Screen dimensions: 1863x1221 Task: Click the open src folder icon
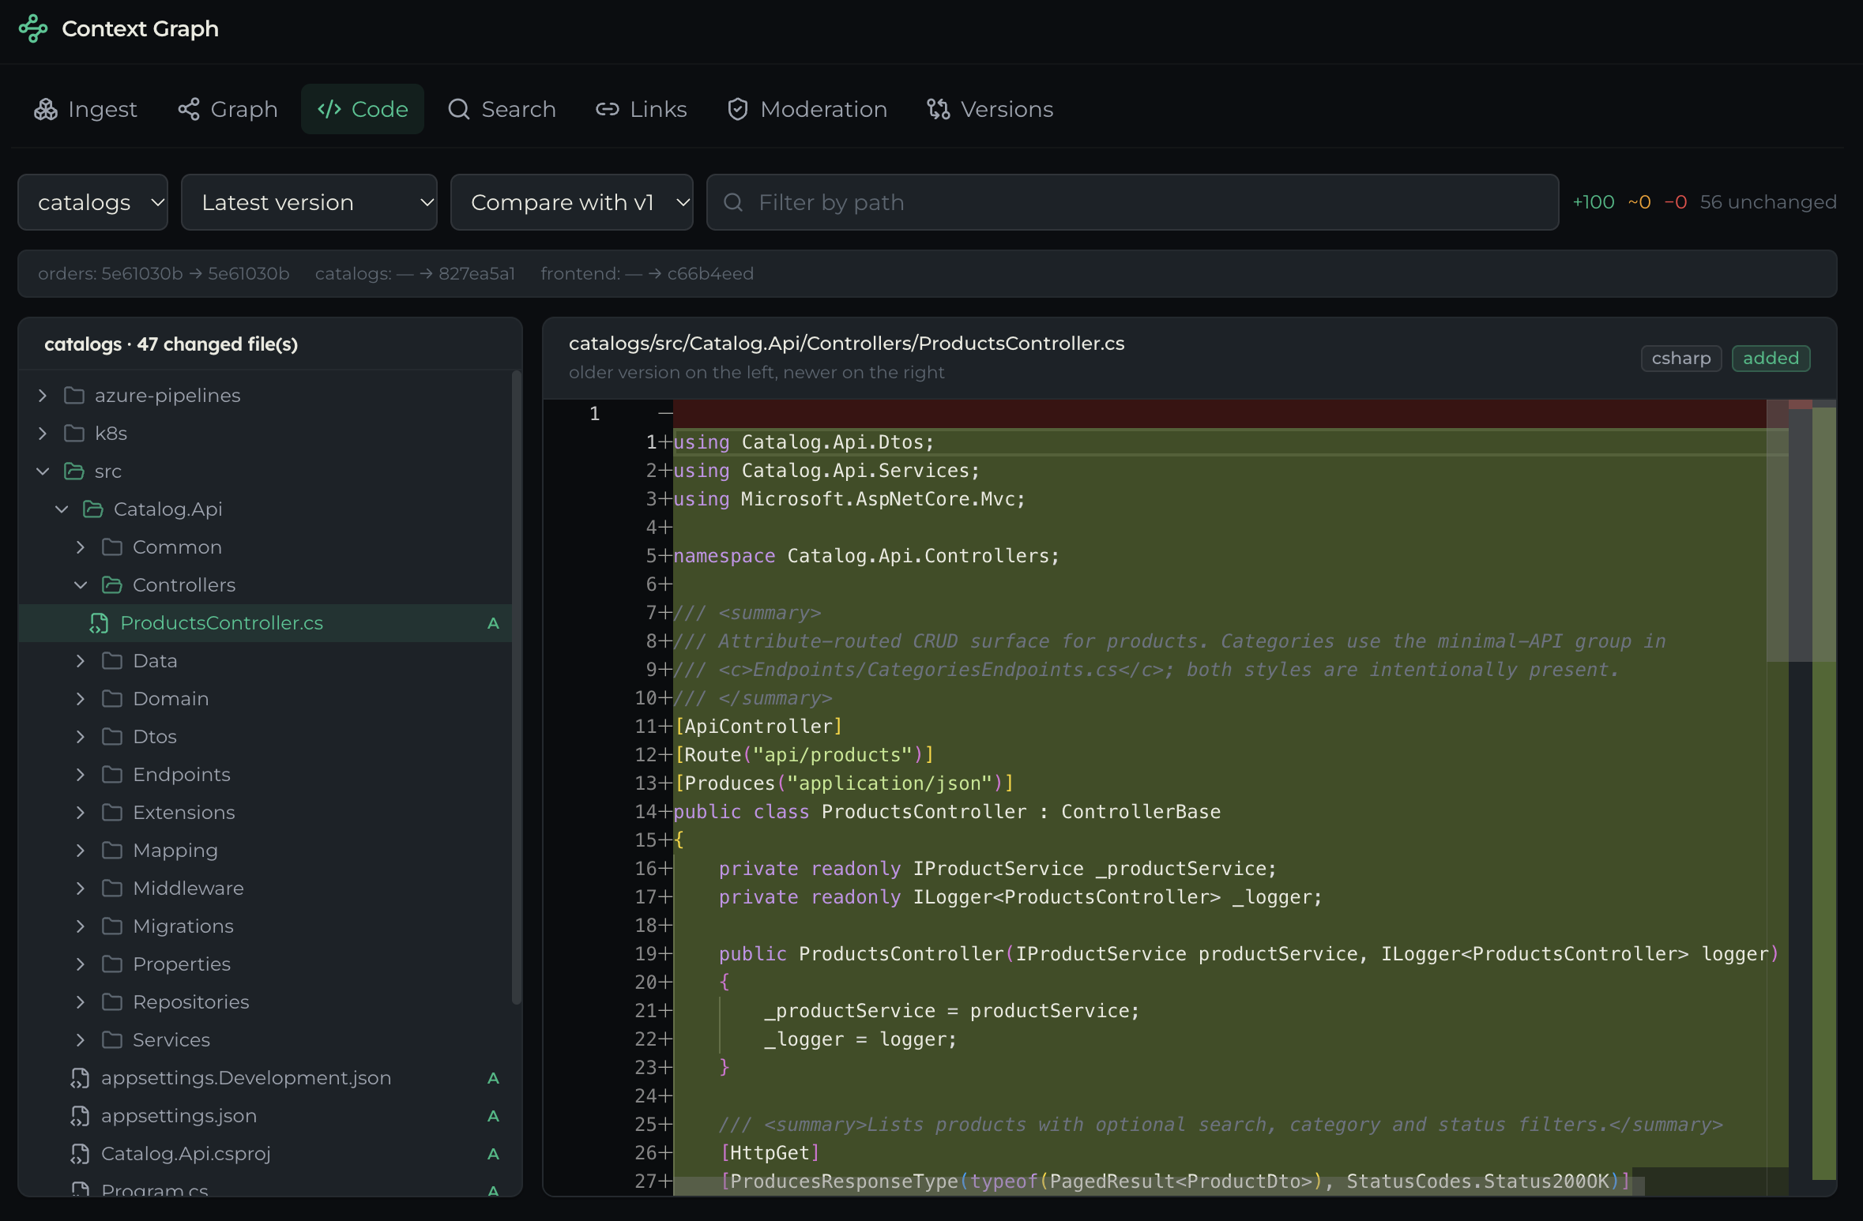[74, 471]
